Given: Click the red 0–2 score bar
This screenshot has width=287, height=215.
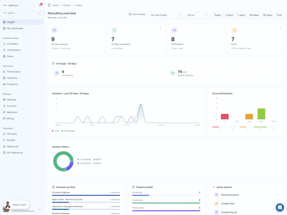Looking at the screenshot, I should tap(225, 117).
